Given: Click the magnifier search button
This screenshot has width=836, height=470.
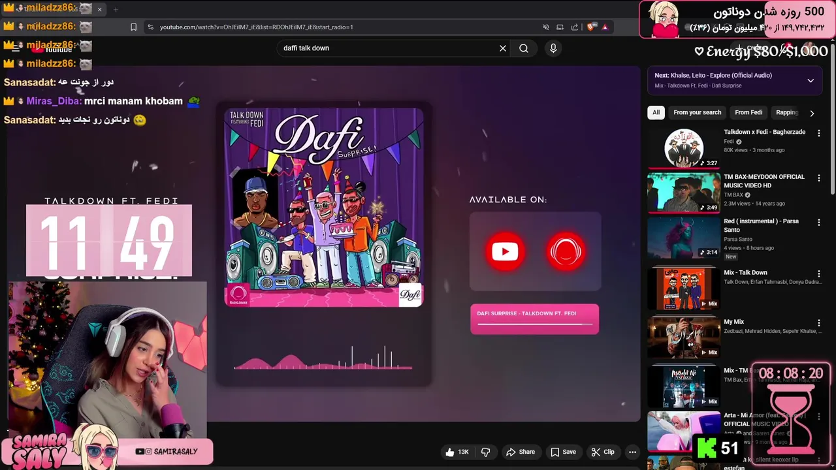Looking at the screenshot, I should [524, 48].
